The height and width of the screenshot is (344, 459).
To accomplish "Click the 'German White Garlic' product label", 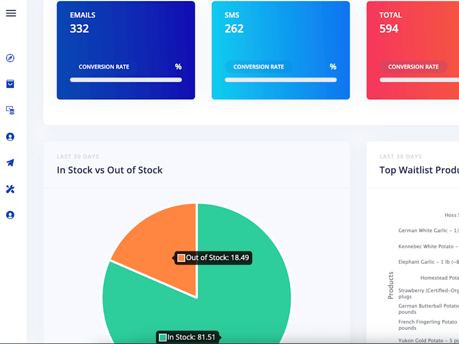I will [x=429, y=230].
